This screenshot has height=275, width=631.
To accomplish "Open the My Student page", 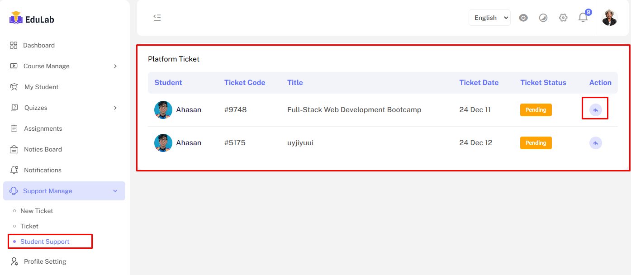I will (41, 87).
